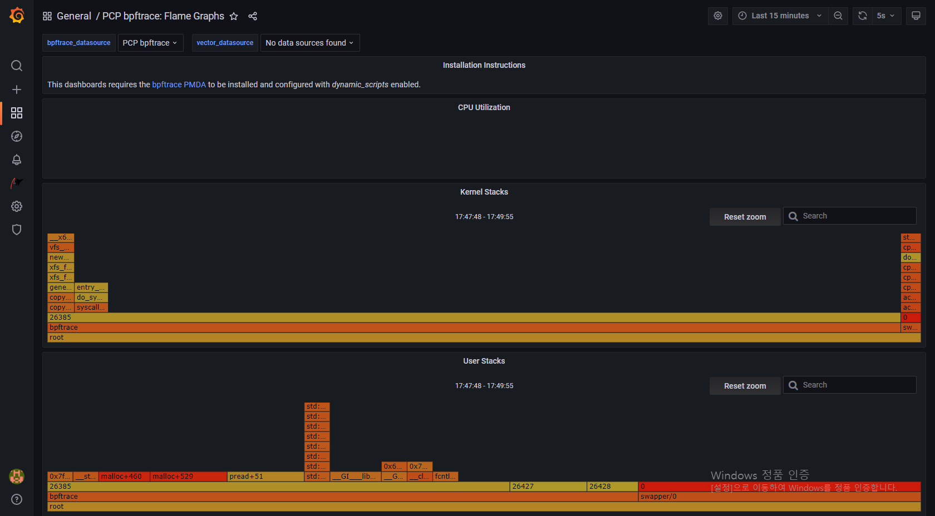Viewport: 935px width, 516px height.
Task: Open the User Stacks panel title menu
Action: click(x=484, y=361)
